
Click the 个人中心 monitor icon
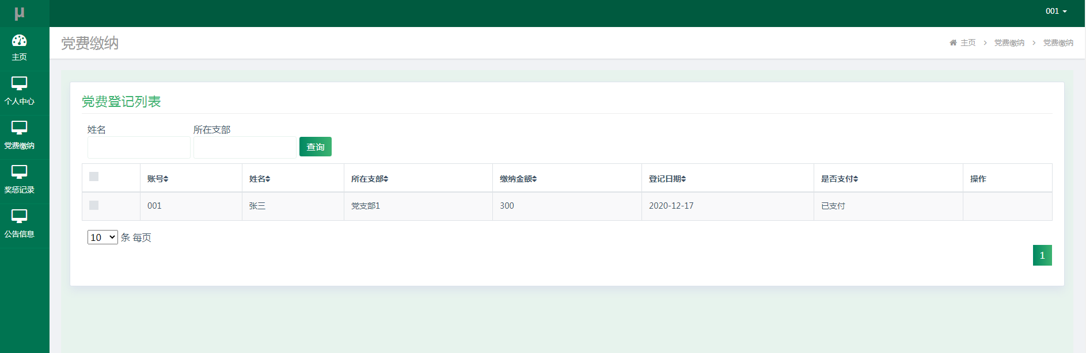20,84
